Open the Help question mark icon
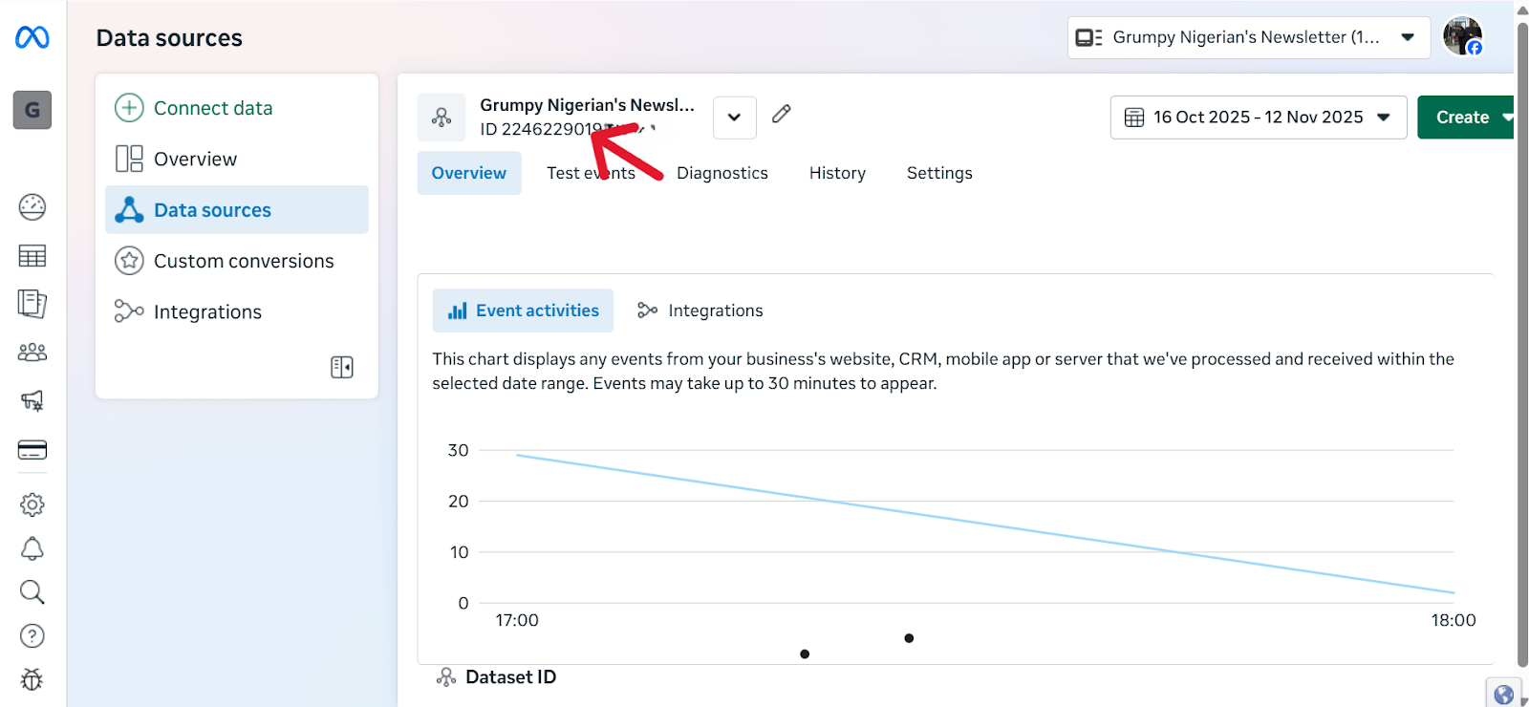The width and height of the screenshot is (1529, 707). (32, 636)
